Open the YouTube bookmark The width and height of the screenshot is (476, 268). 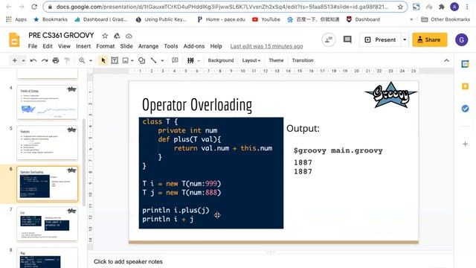266,19
